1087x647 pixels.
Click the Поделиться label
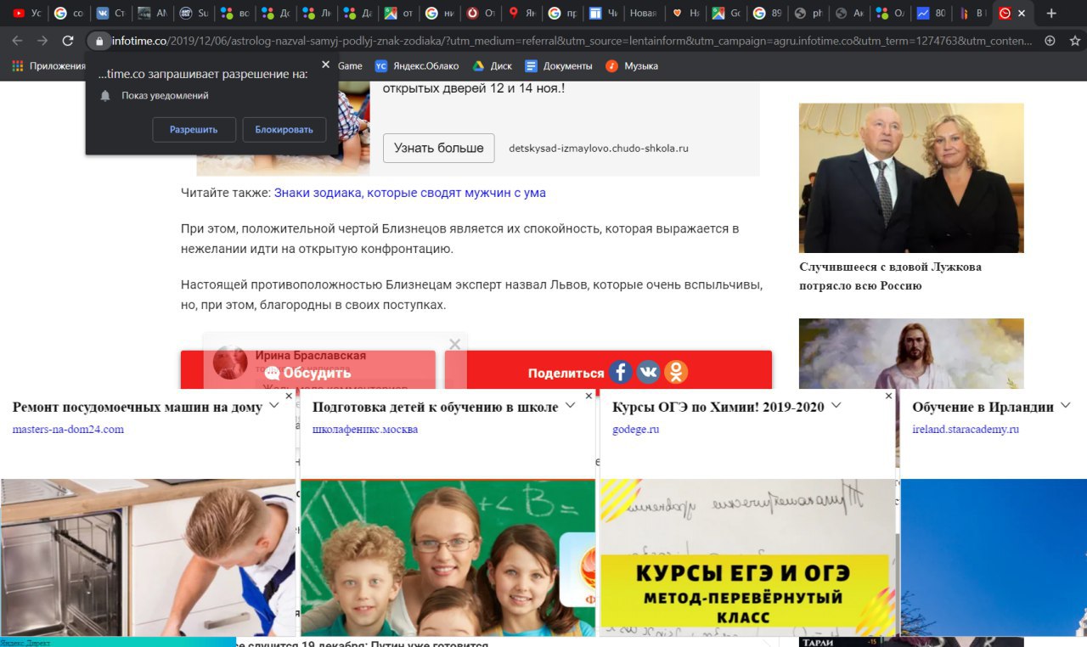(566, 374)
